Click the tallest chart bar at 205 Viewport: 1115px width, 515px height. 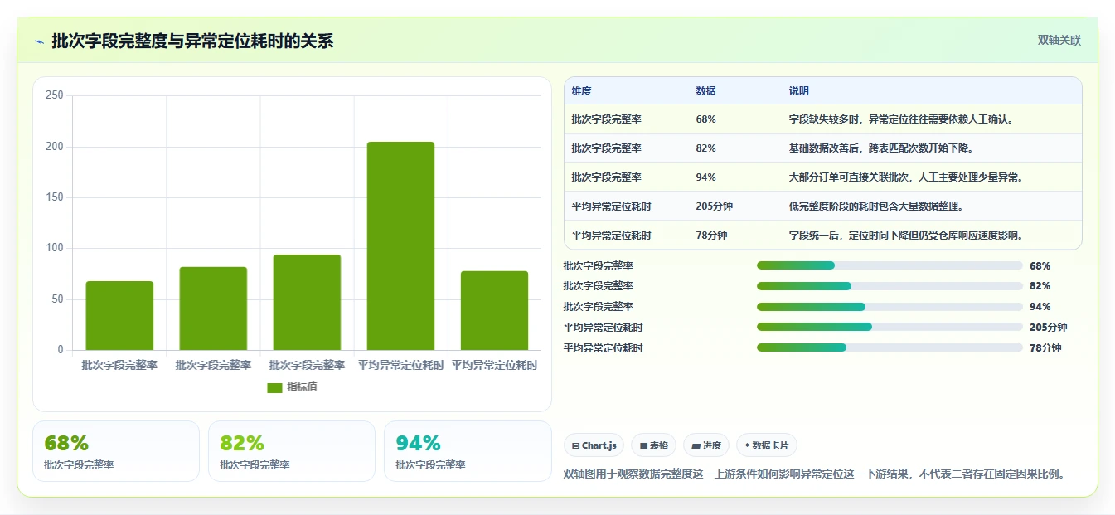pos(400,245)
